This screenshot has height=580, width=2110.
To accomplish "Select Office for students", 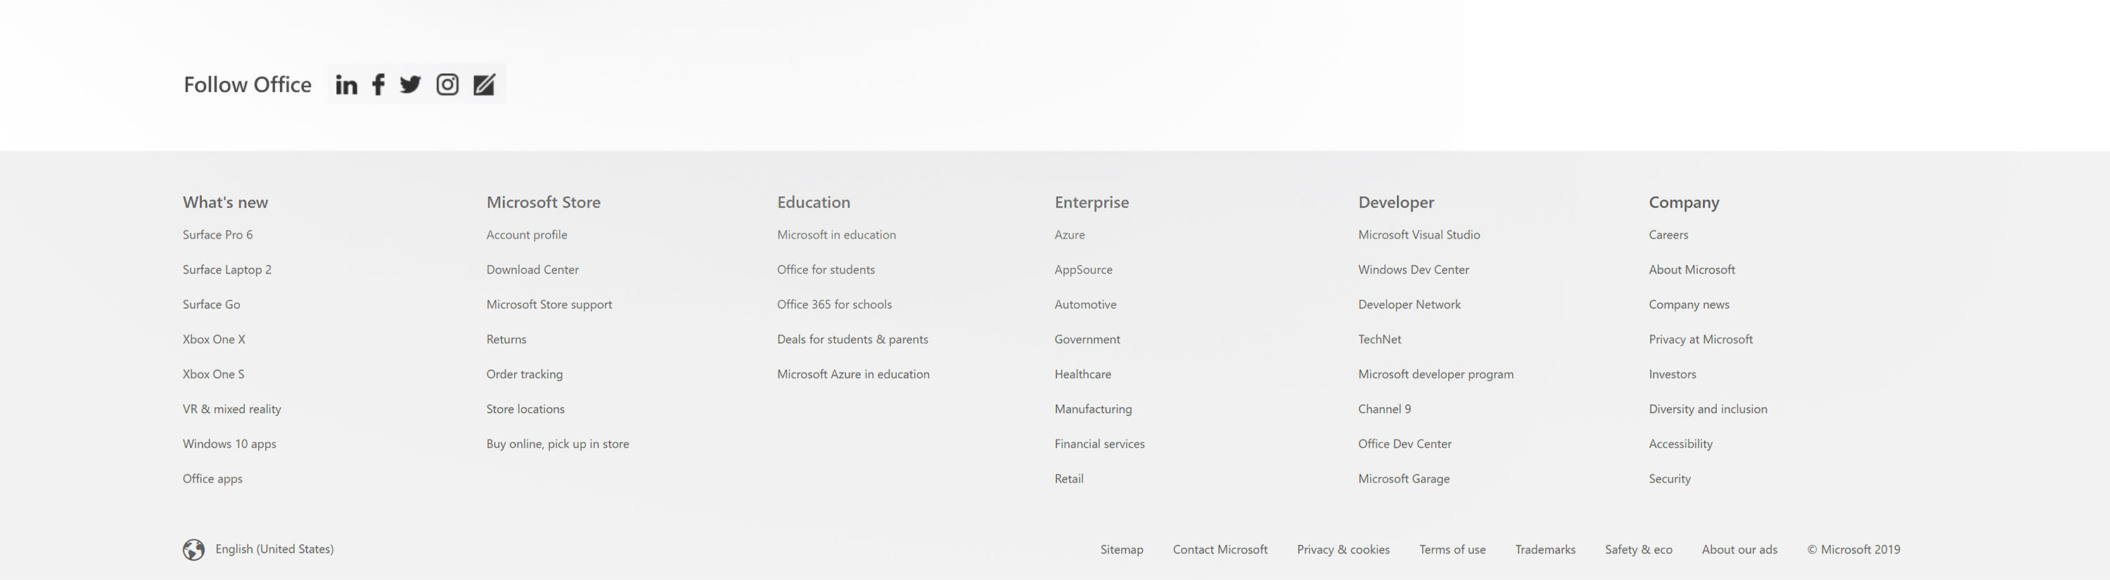I will (x=826, y=269).
